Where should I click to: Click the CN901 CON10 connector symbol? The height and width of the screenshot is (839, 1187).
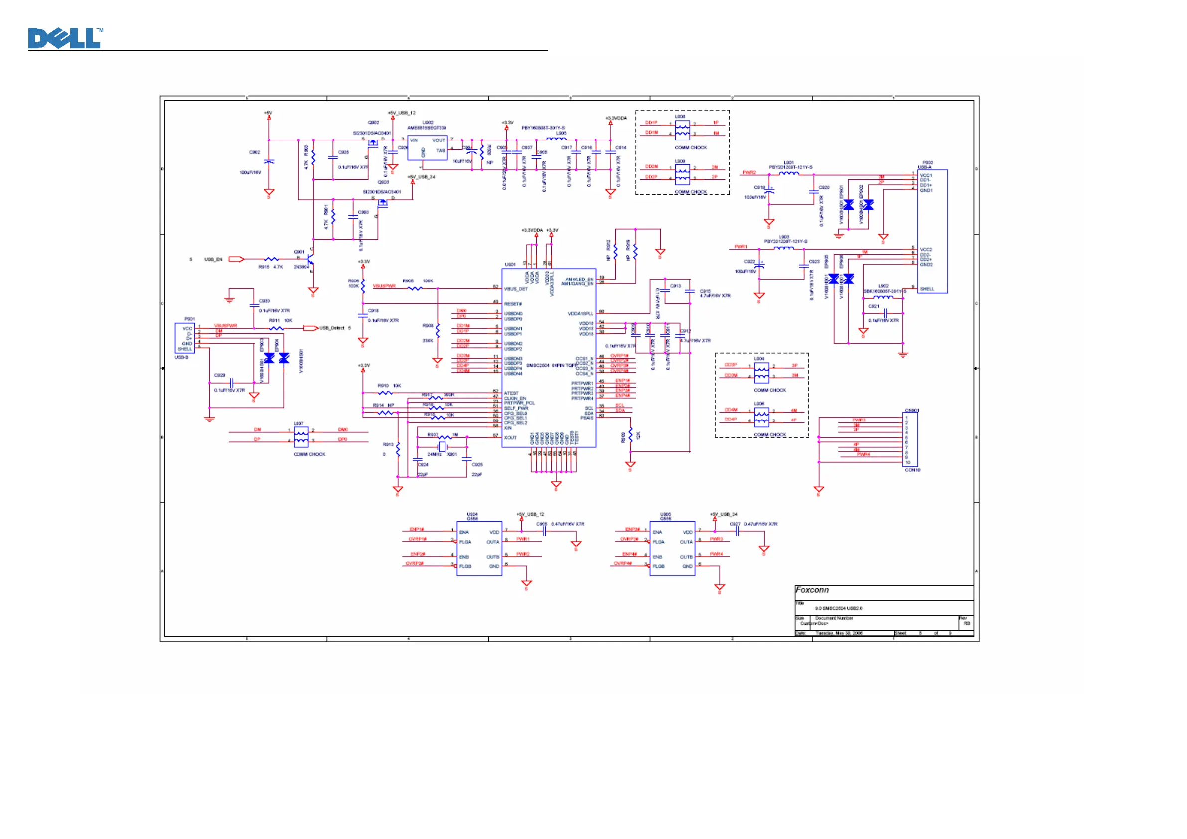pyautogui.click(x=909, y=439)
